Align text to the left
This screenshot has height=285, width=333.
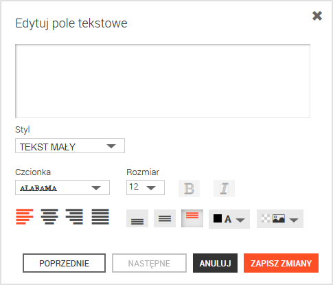click(x=25, y=216)
